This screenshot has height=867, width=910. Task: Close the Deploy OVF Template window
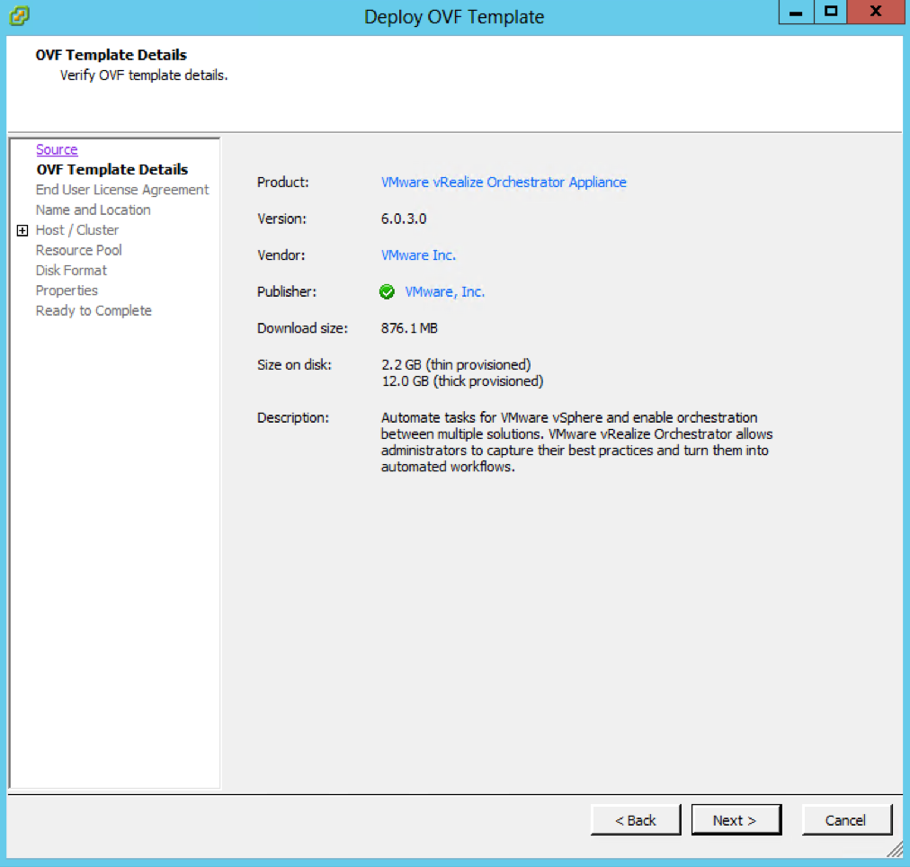tap(877, 13)
